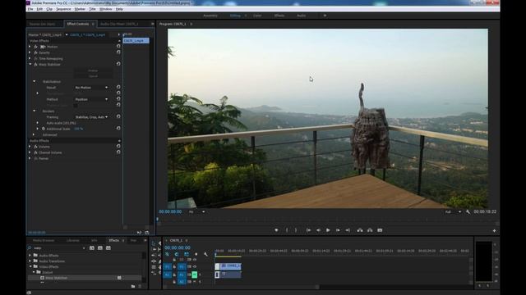Reset the Framing parameter
Screen dimensions: 526x295
(118, 116)
